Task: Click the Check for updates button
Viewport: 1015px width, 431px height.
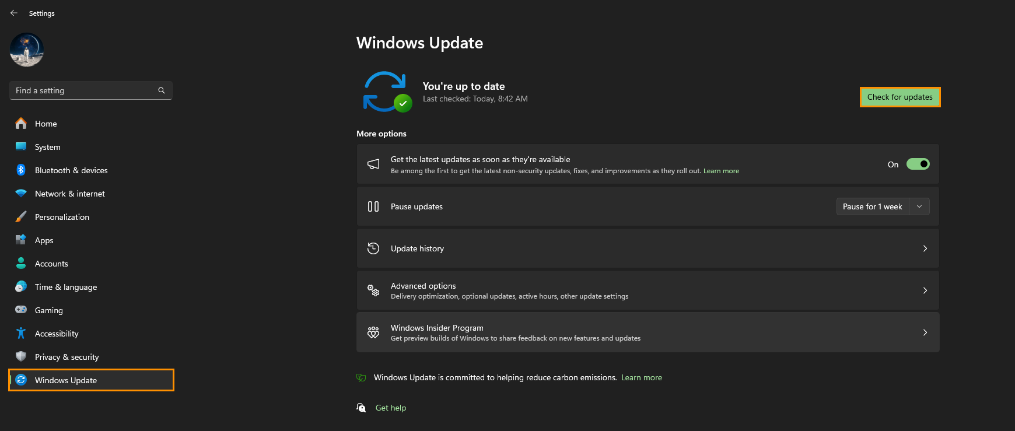Action: pyautogui.click(x=900, y=97)
